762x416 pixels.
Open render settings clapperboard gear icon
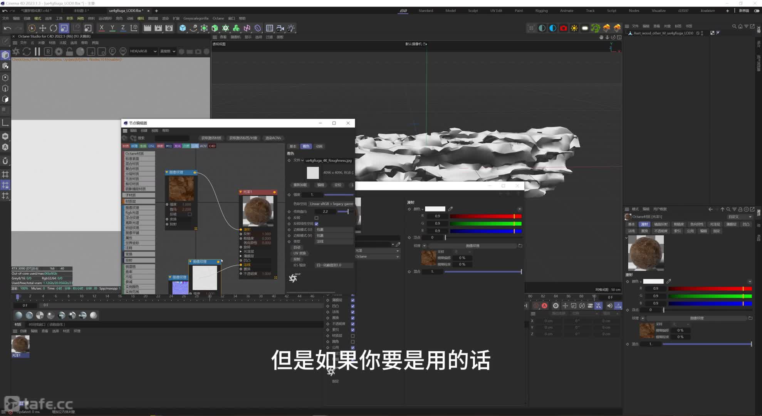click(169, 28)
